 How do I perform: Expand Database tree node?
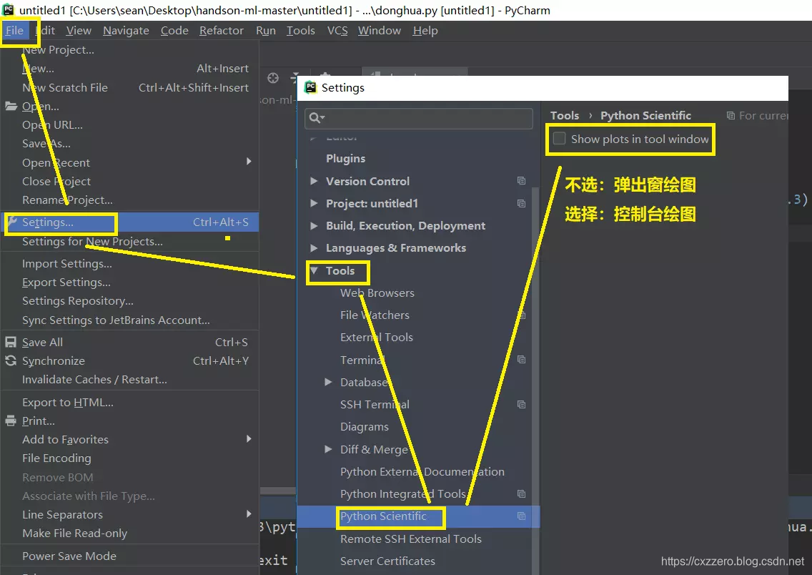[328, 382]
